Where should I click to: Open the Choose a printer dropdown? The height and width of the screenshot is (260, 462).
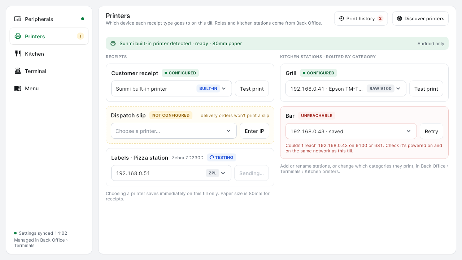174,131
